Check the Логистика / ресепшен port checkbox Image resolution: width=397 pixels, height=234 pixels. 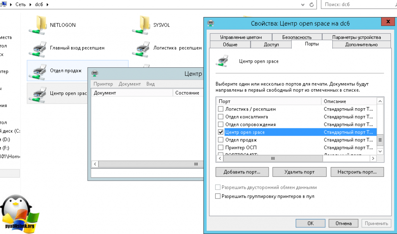tap(221, 109)
